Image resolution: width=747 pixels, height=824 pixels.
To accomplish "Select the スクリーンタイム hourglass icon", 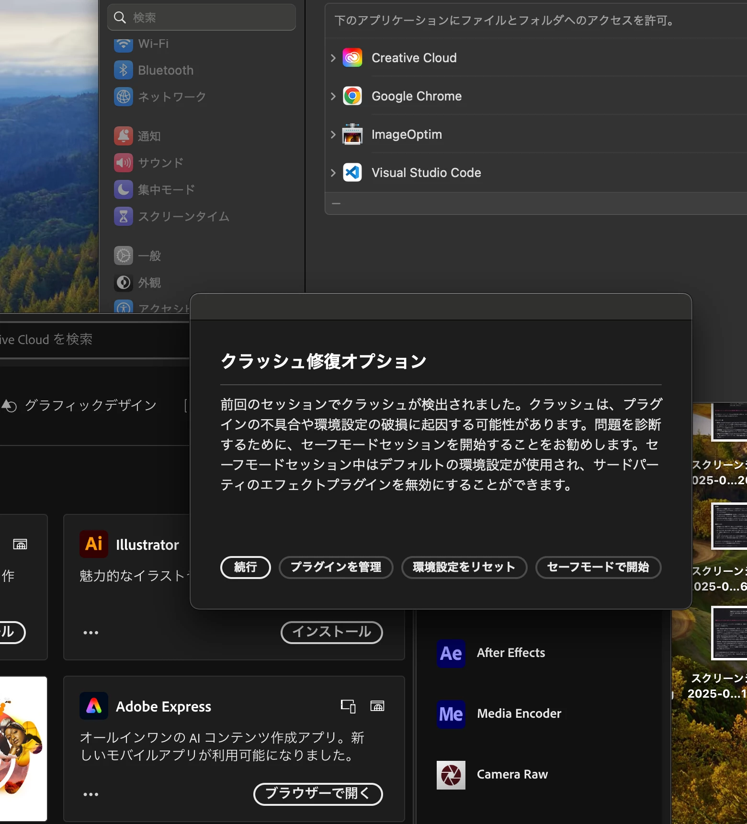I will tap(124, 216).
